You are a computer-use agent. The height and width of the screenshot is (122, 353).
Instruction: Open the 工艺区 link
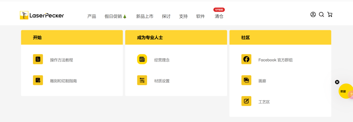pos(264,102)
